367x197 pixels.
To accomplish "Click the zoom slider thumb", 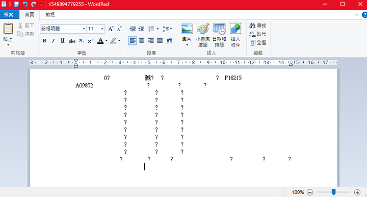I will pos(333,192).
